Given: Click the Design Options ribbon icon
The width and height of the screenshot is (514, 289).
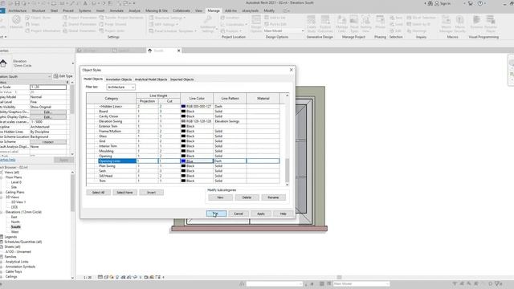Looking at the screenshot, I should coord(256,20).
